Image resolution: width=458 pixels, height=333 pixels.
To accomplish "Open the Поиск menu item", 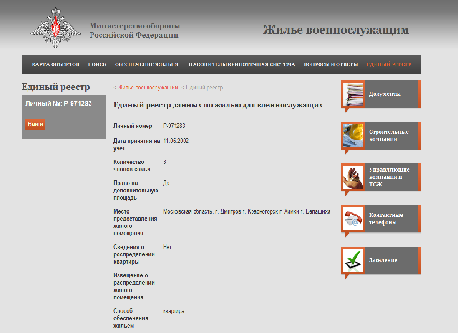I will [x=97, y=64].
